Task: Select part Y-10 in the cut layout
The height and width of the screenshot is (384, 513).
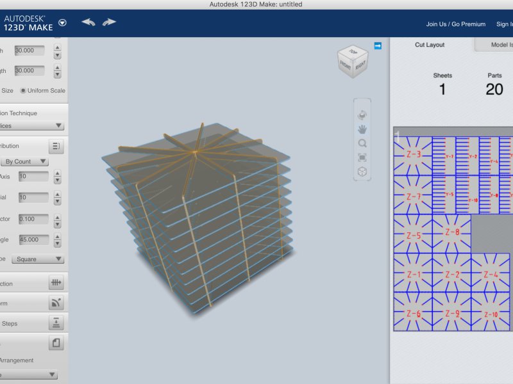Action: (467, 195)
